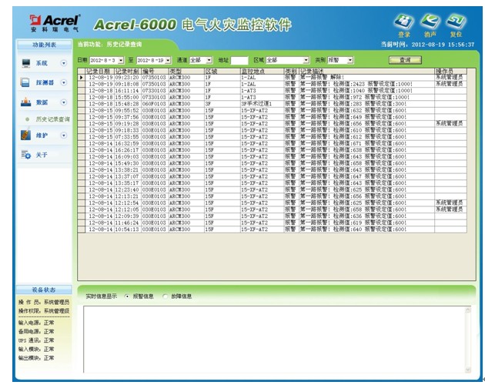Viewport: 485px width, 385px height.
Task: Click the 地址 address input field
Action: point(239,60)
